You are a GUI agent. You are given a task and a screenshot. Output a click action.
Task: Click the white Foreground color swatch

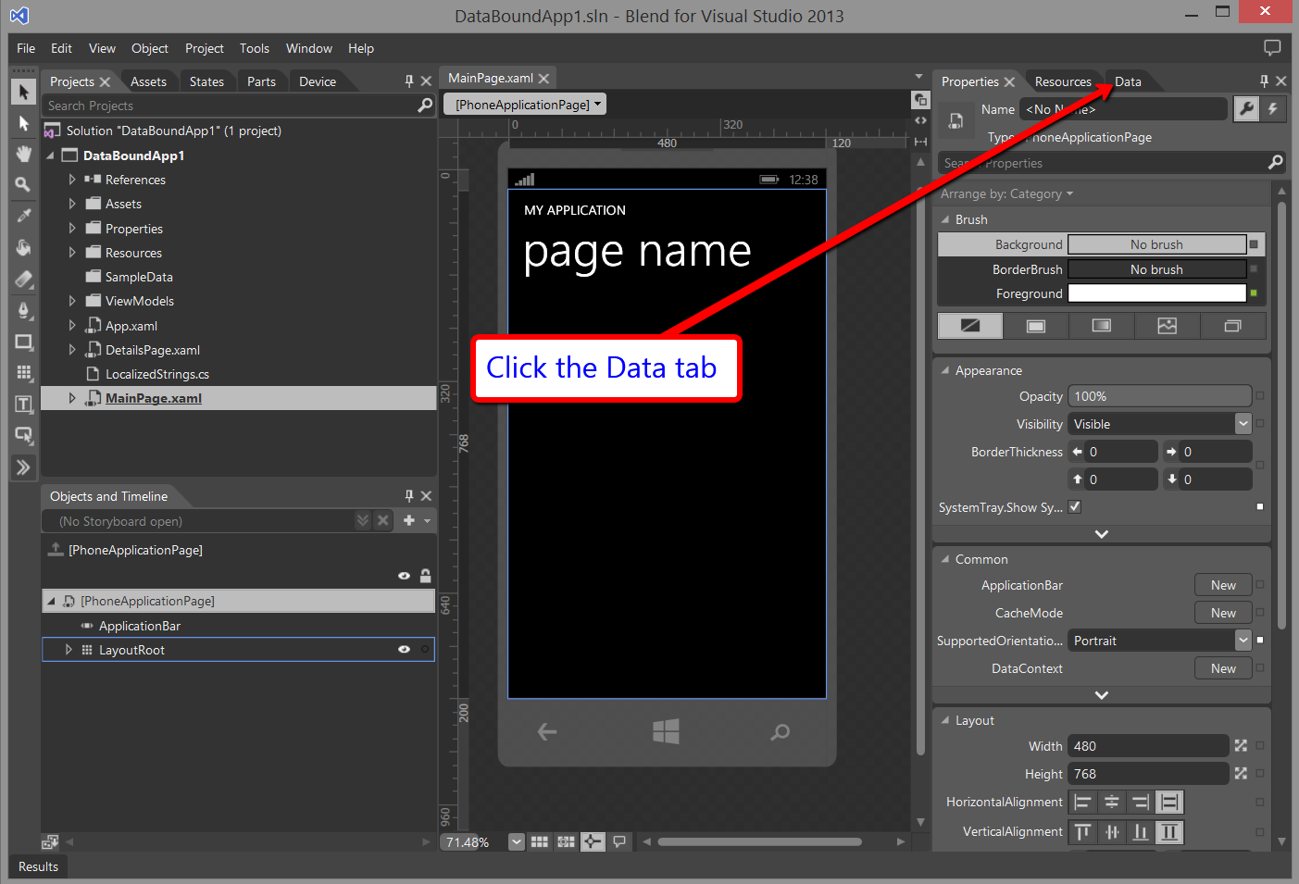point(1156,293)
